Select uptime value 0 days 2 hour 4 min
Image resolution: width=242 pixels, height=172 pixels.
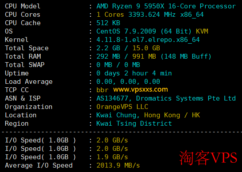pyautogui.click(x=134, y=73)
